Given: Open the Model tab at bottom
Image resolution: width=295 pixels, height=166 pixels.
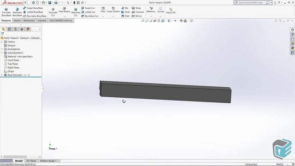Looking at the screenshot, I should tap(18, 161).
